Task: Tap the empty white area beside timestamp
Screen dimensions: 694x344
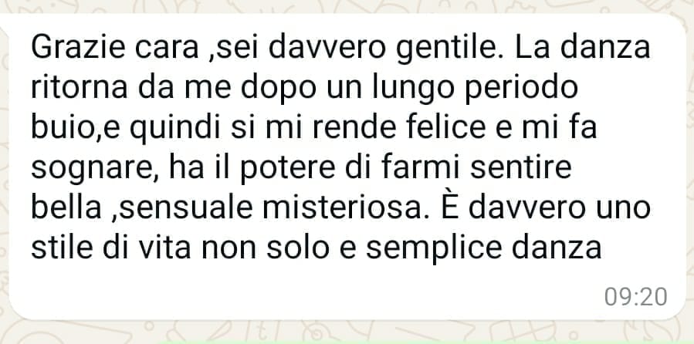Action: pos(310,296)
